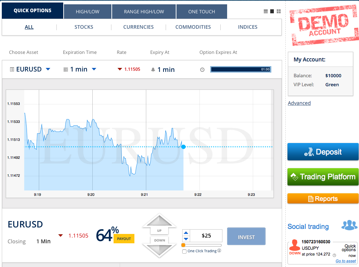Click the 1.11553 price label on chart axis

[x=14, y=104]
